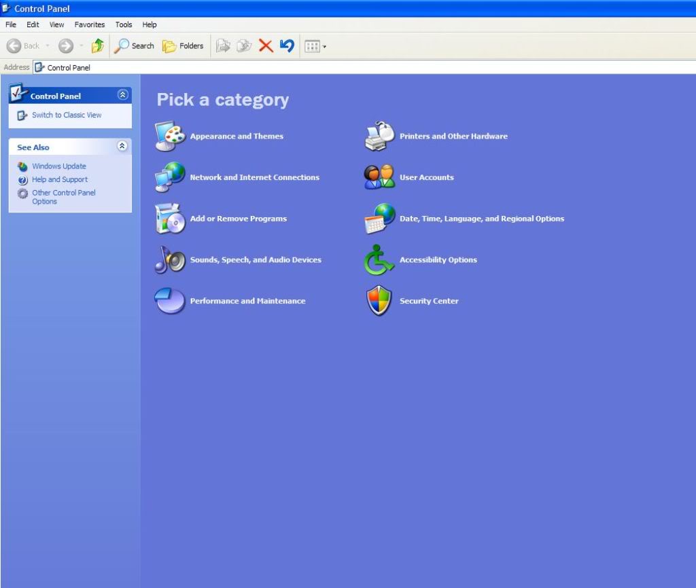Open Add or Remove Programs

[x=237, y=219]
